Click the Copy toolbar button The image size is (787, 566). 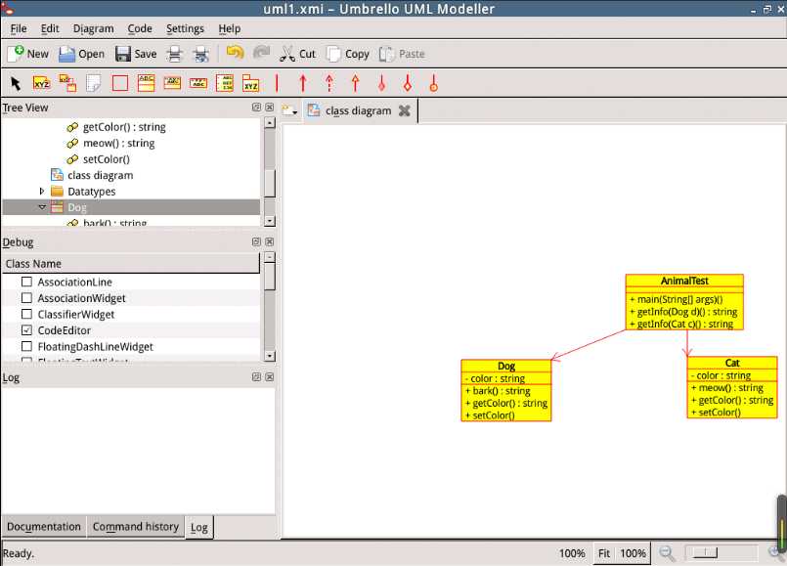click(x=347, y=54)
